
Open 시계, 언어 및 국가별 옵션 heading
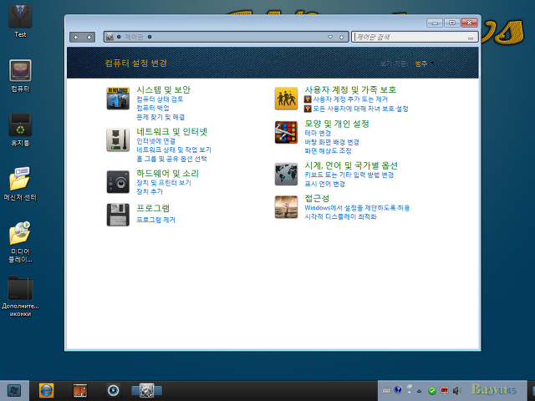[351, 165]
